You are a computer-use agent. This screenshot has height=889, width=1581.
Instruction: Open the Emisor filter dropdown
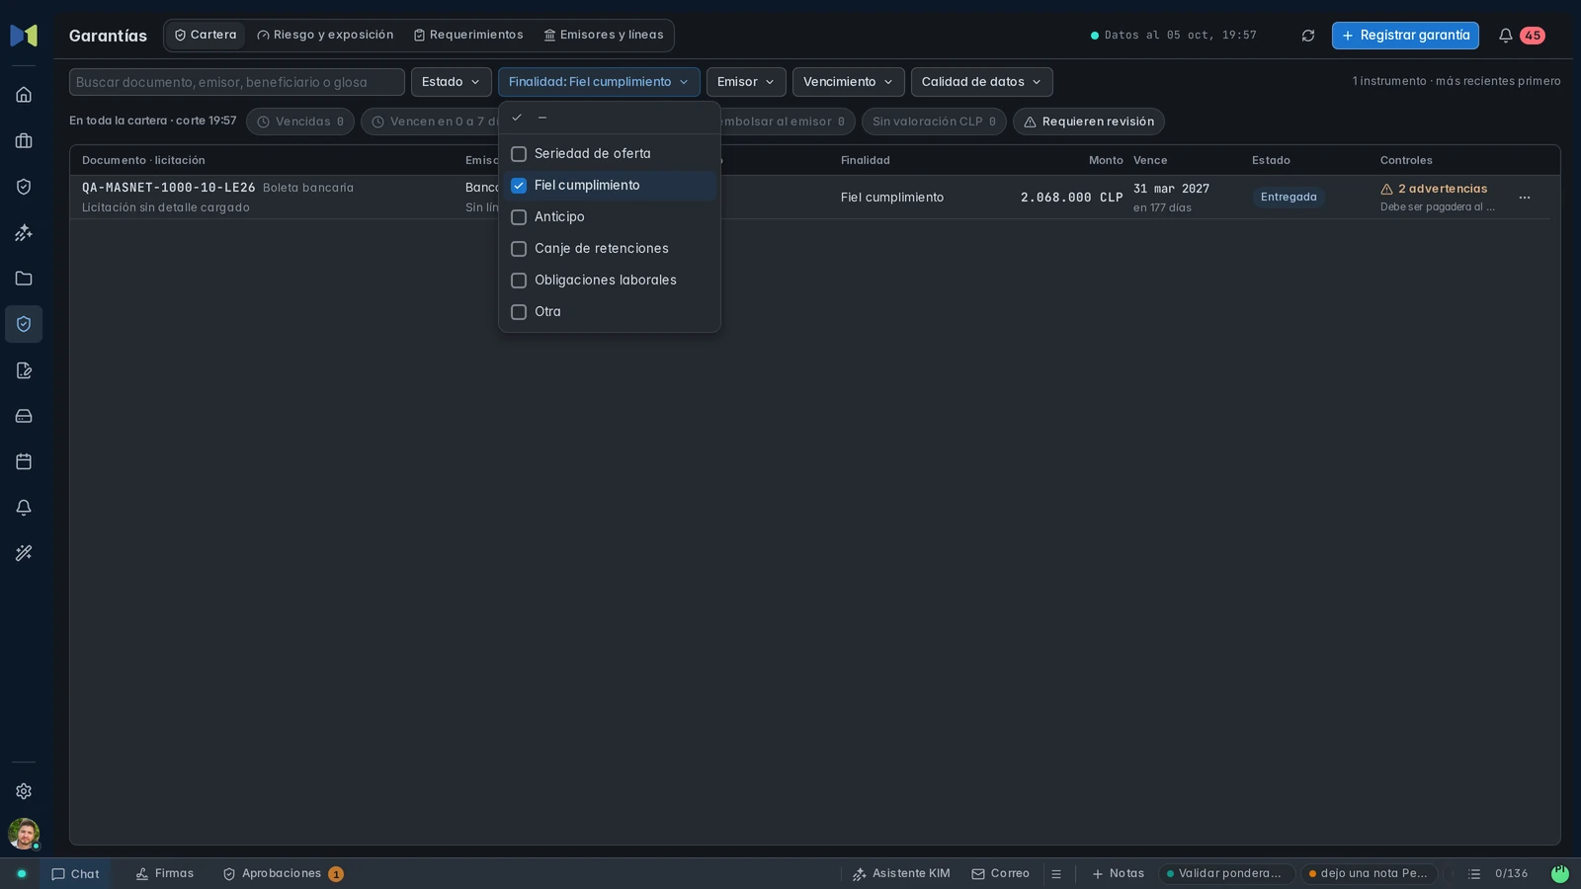(746, 82)
